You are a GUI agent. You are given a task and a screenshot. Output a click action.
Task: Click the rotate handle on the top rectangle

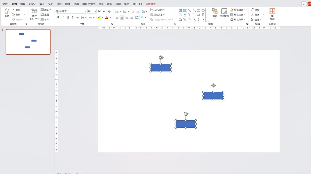(161, 58)
